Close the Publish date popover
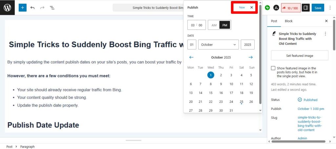The image size is (336, 149). (252, 7)
